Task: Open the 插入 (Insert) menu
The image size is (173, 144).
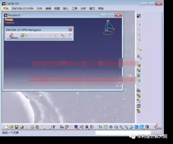Action: click(x=66, y=8)
